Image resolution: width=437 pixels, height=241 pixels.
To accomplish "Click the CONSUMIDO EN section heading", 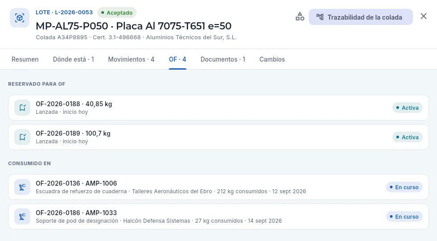I will pos(29,163).
